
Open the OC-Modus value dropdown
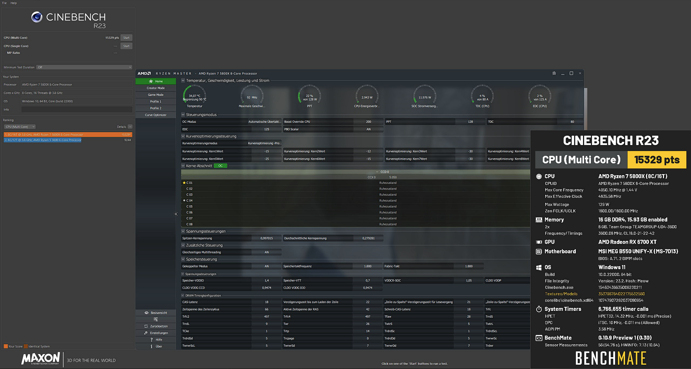click(x=265, y=122)
